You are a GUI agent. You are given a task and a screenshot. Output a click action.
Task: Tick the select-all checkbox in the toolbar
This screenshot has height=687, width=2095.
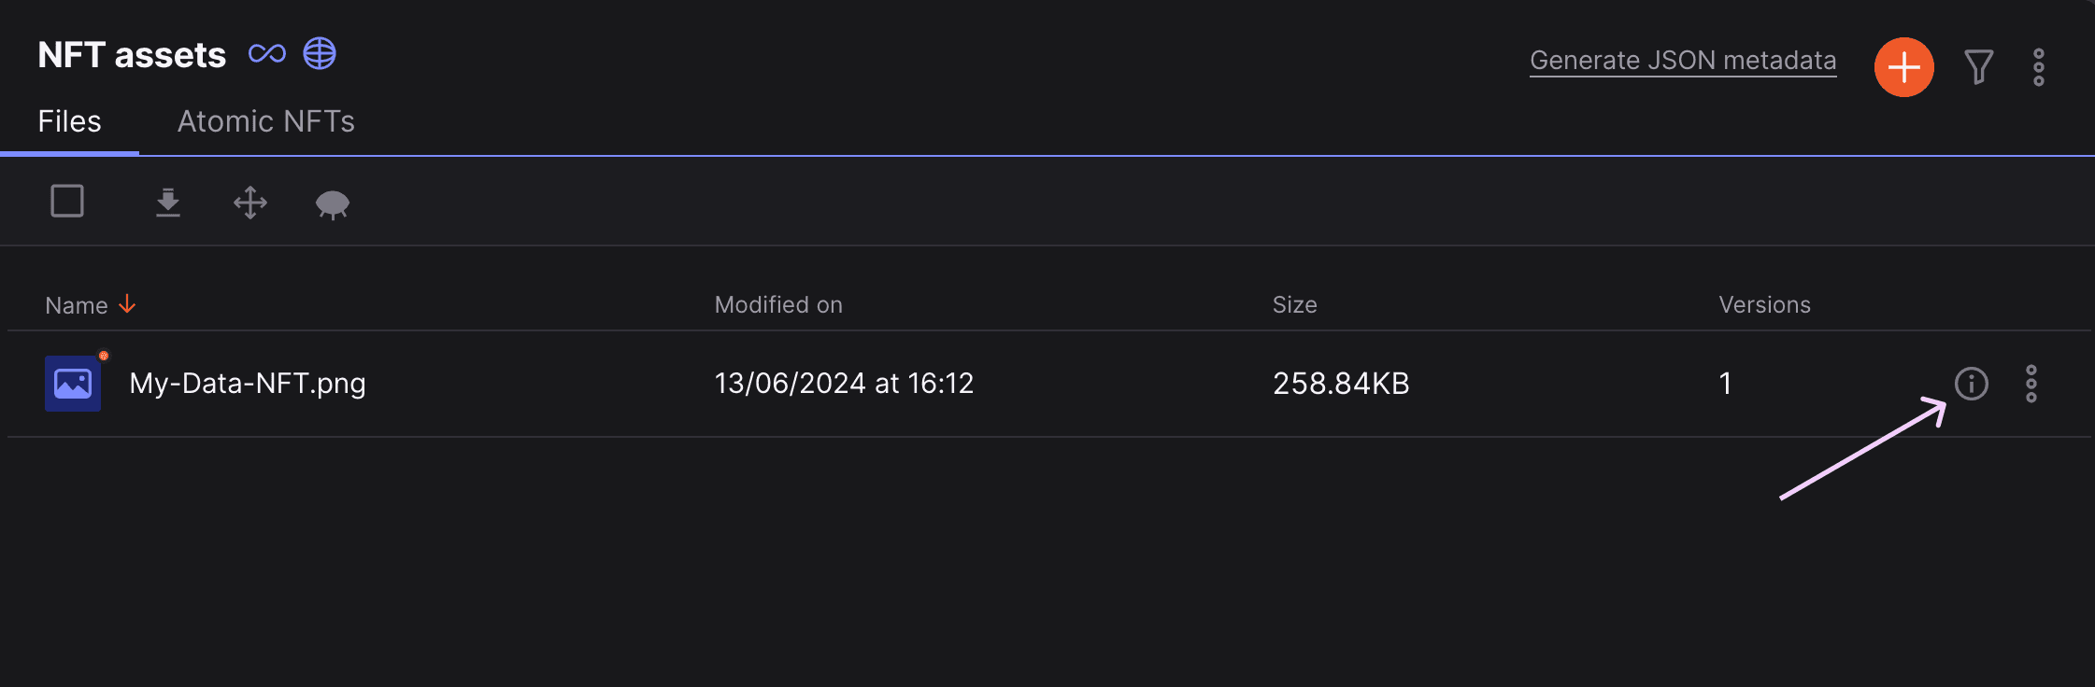67,201
